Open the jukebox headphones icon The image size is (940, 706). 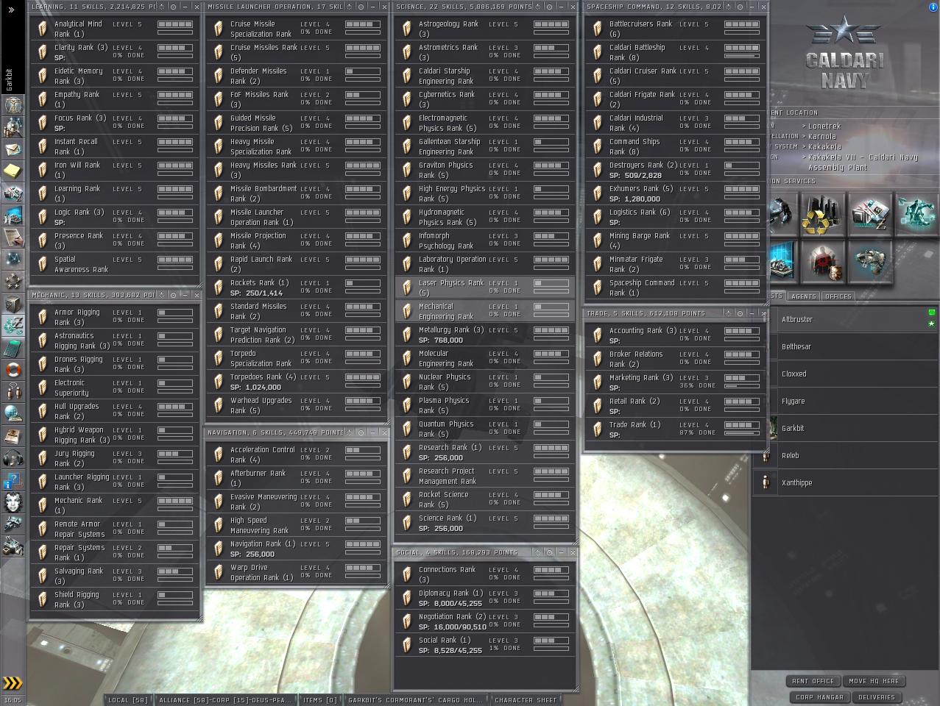(x=13, y=457)
